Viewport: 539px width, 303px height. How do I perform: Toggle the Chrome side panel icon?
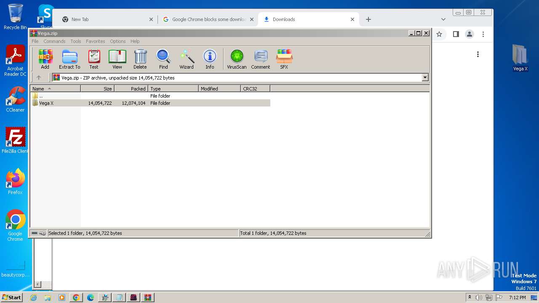456,34
